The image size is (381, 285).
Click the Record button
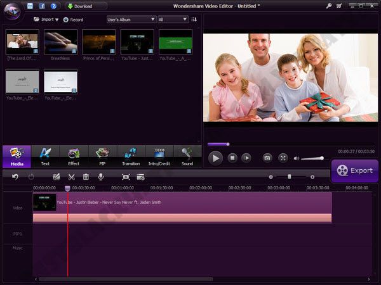point(74,20)
